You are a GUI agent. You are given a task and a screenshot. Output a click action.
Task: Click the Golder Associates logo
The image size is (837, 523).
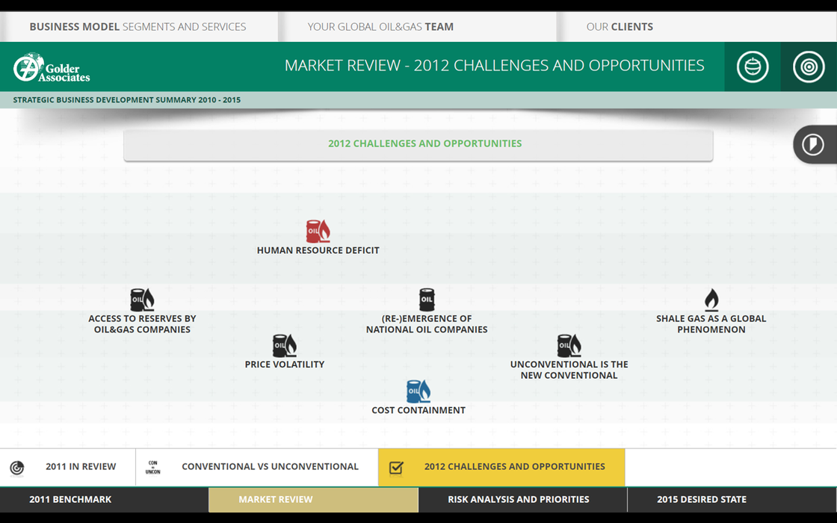(52, 67)
